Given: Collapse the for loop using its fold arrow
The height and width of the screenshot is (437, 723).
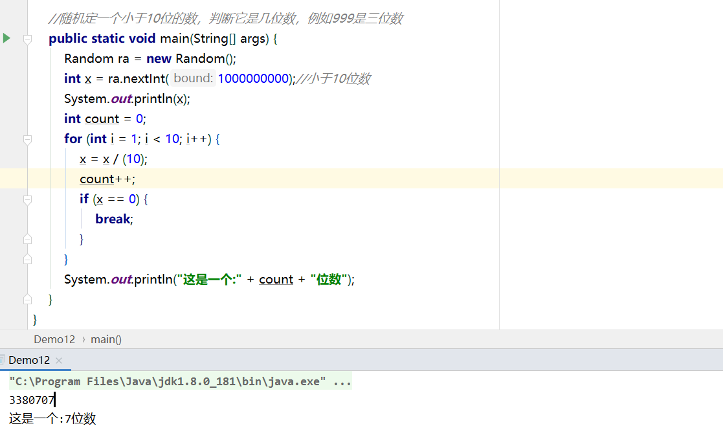Looking at the screenshot, I should tap(27, 139).
